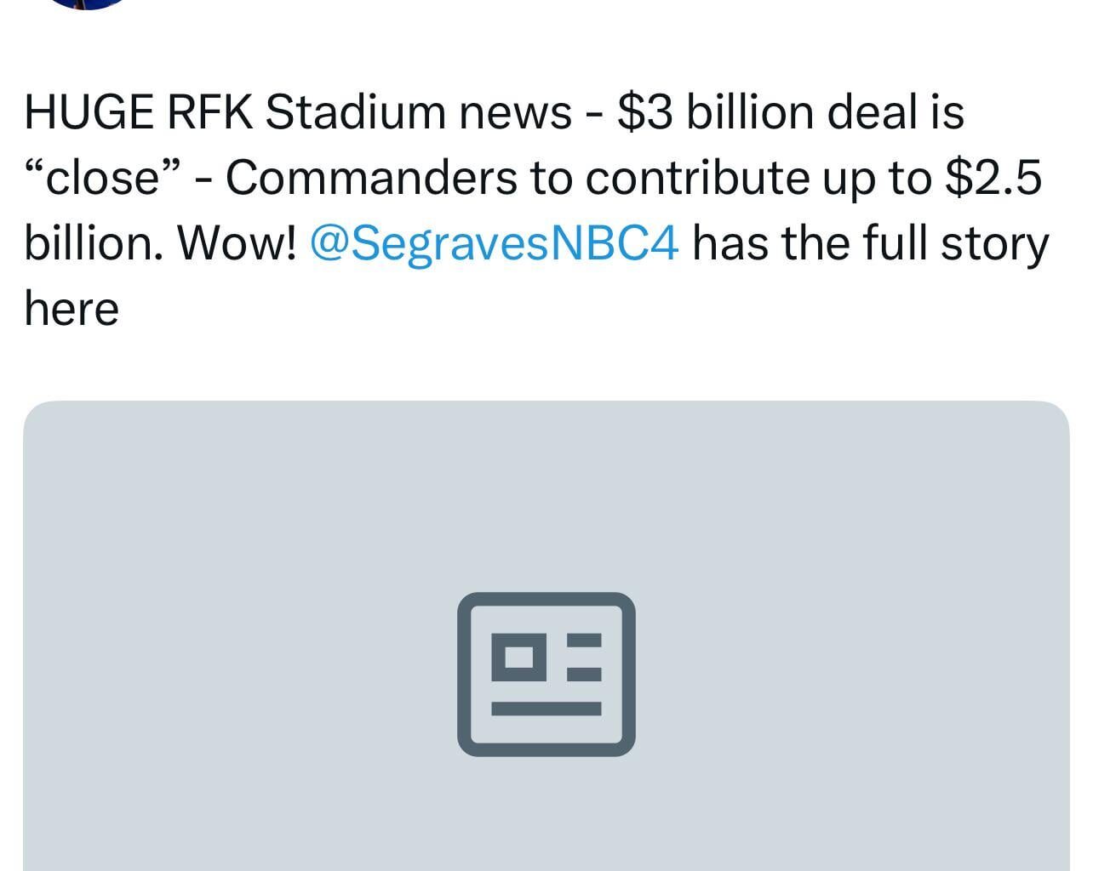
Task: Click the blue @SegravesNBC4 mention
Action: click(495, 242)
